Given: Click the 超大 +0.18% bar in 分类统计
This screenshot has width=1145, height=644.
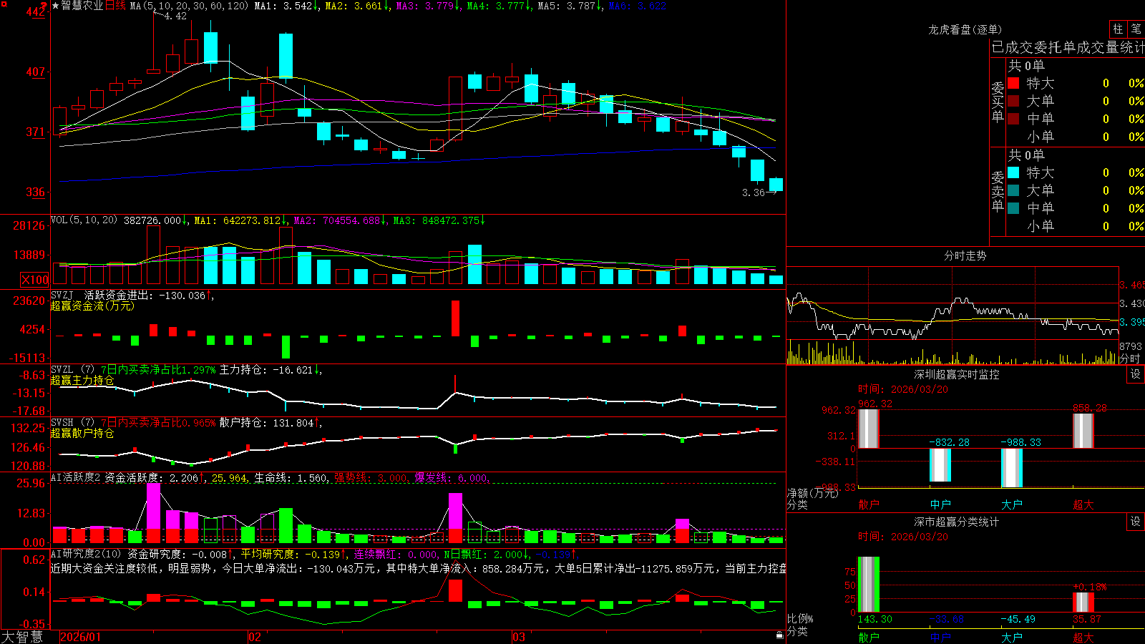Looking at the screenshot, I should [x=1083, y=602].
